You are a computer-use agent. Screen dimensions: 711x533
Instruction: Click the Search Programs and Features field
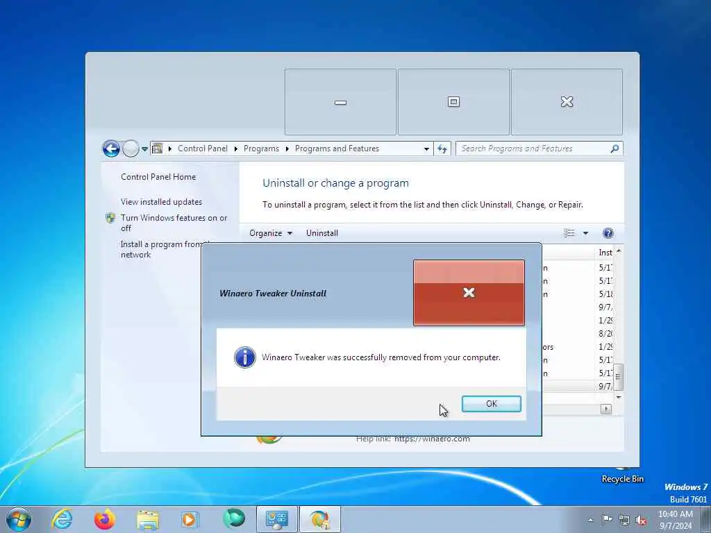[539, 149]
